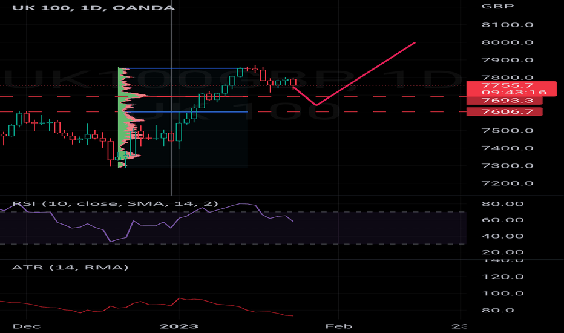Viewport: 564px width, 333px height.
Task: Click the 7693.3 price level label
Action: (x=504, y=101)
